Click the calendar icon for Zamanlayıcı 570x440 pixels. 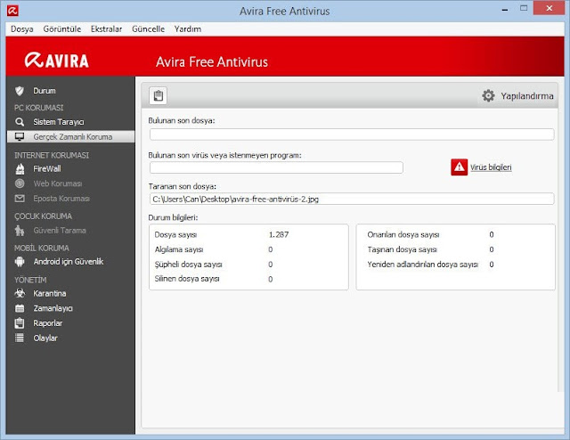[20, 308]
